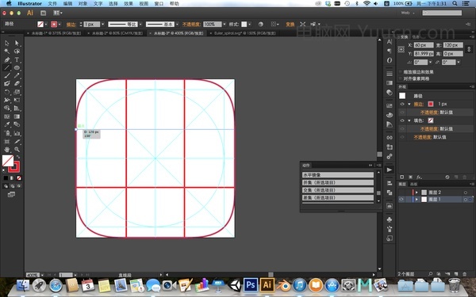Select the Gradient tool

(x=17, y=116)
